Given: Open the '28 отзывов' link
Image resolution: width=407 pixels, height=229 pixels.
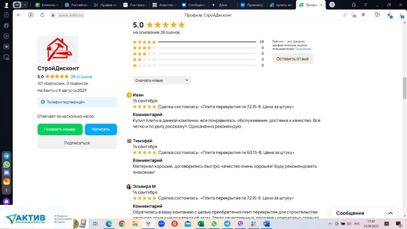Looking at the screenshot, I should (x=81, y=77).
